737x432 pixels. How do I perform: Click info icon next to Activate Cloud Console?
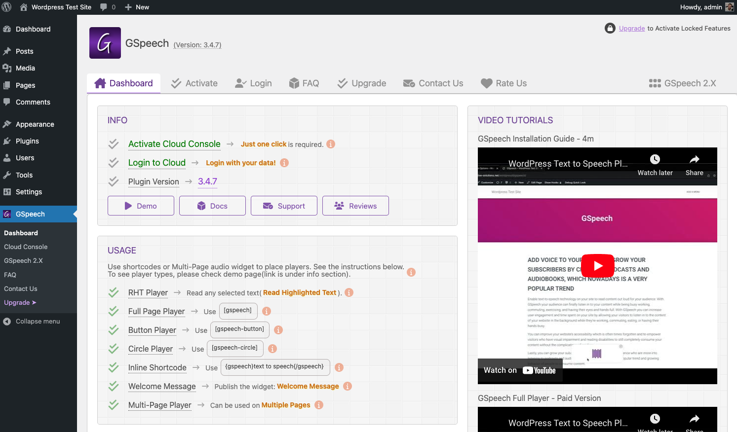tap(331, 144)
